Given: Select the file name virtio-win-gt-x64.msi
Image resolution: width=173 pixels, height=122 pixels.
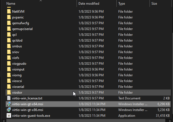Looking at the screenshot, I should [28, 104].
